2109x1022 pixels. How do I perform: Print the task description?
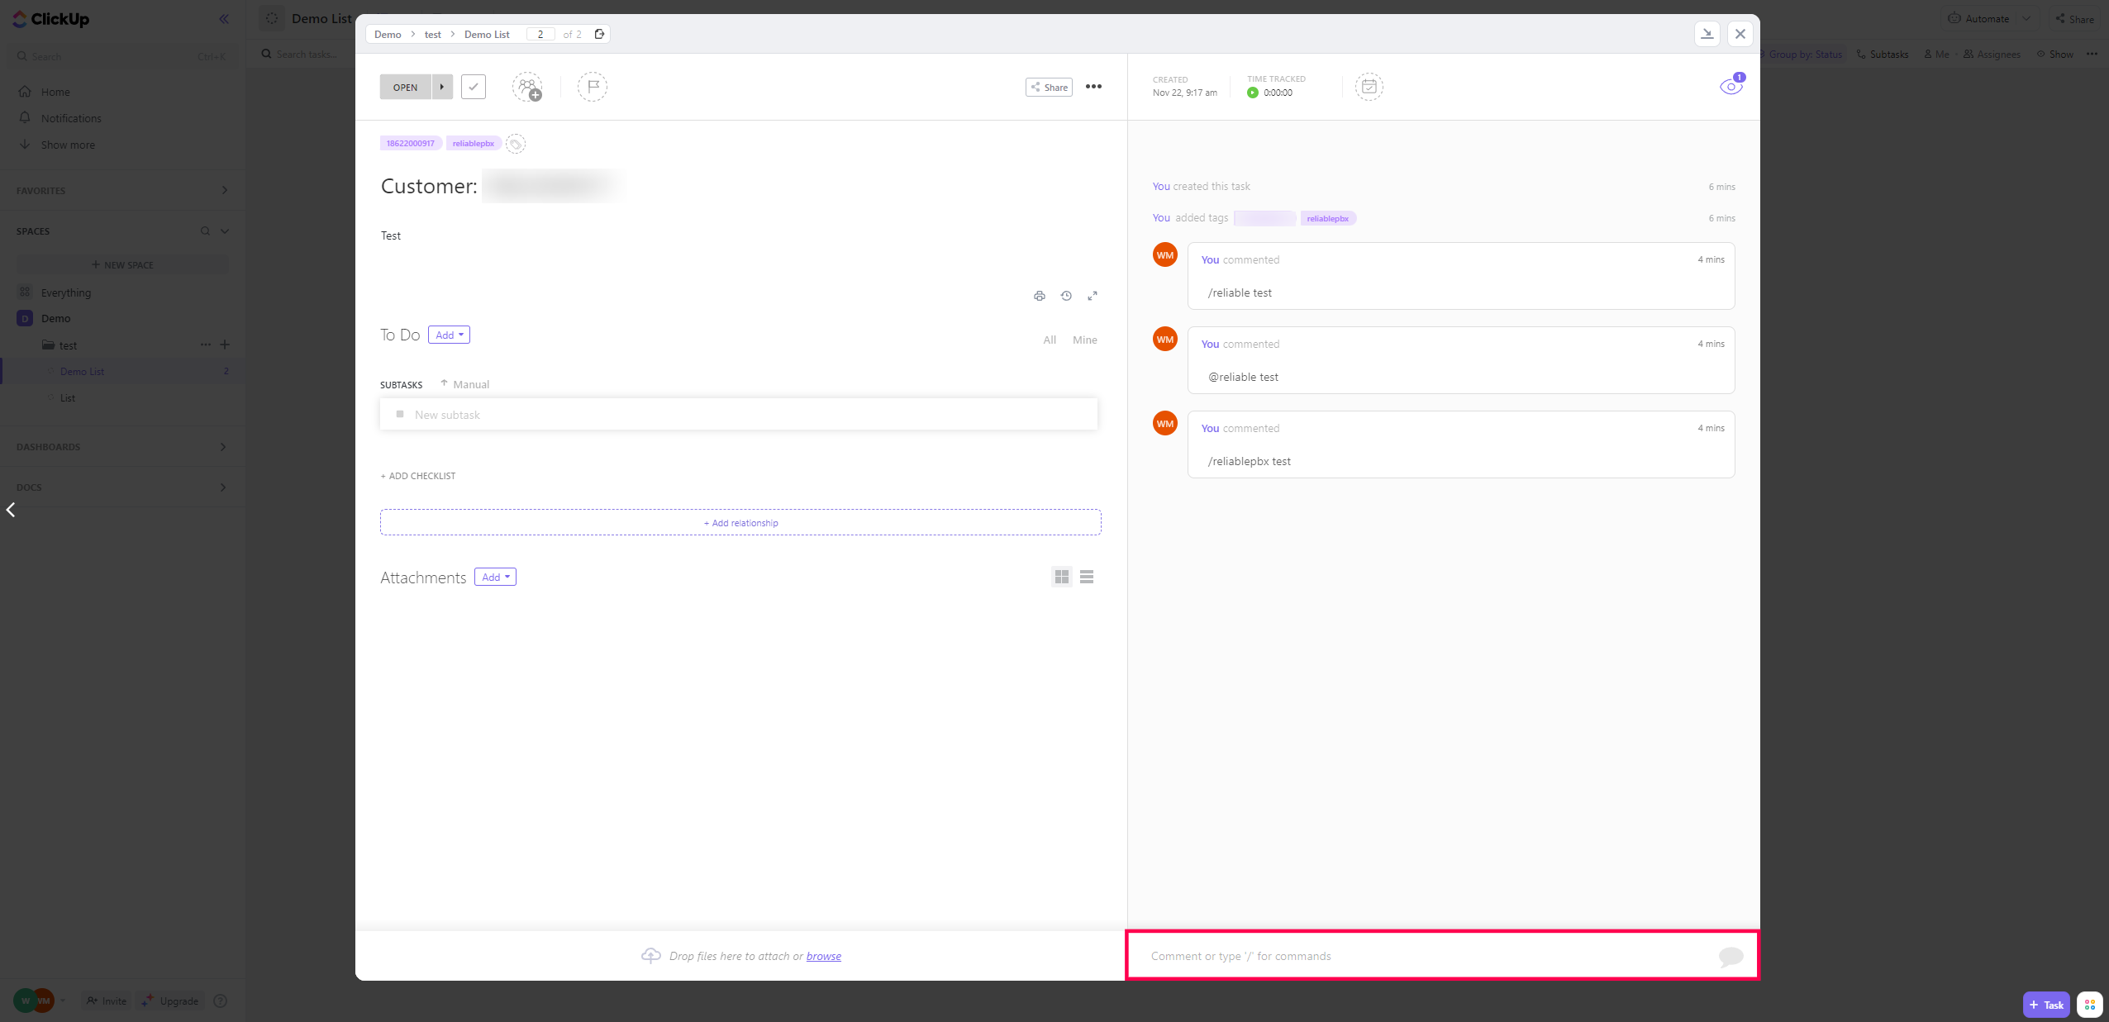(1040, 296)
